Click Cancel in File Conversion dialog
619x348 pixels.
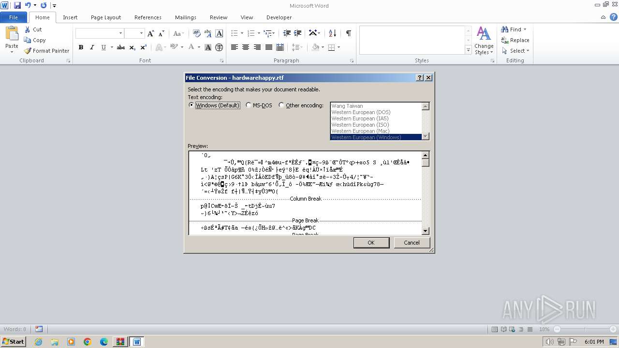(x=412, y=243)
